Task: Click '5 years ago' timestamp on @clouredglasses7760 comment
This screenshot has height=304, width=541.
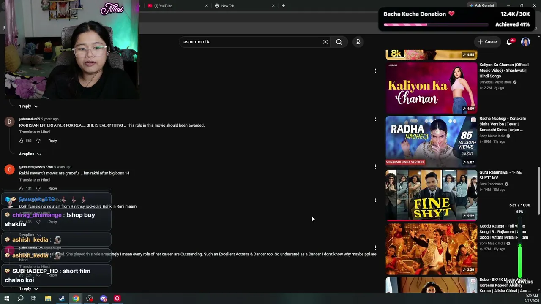Action: 63,167
